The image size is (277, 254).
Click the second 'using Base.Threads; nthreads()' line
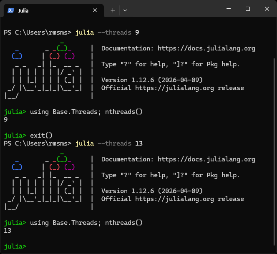pyautogui.click(x=86, y=223)
